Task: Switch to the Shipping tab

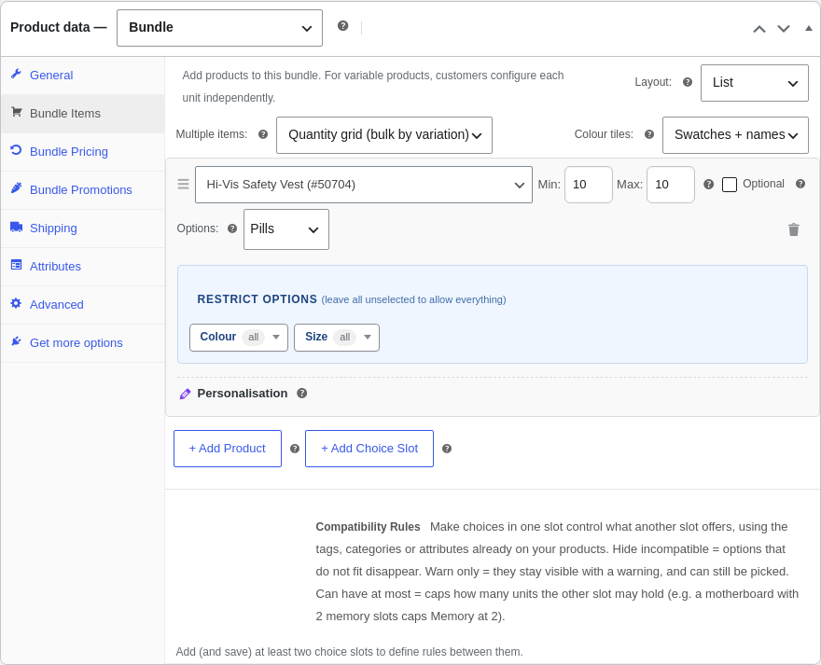Action: point(83,229)
